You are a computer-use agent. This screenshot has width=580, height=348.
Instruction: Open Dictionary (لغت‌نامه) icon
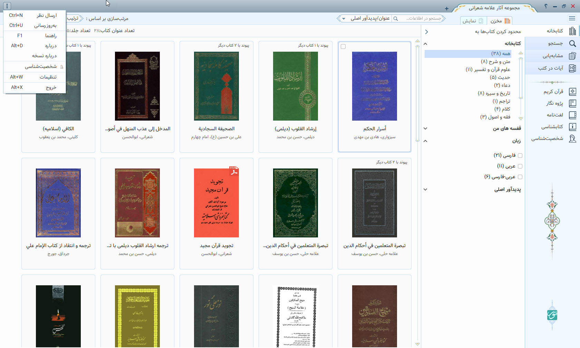[572, 115]
